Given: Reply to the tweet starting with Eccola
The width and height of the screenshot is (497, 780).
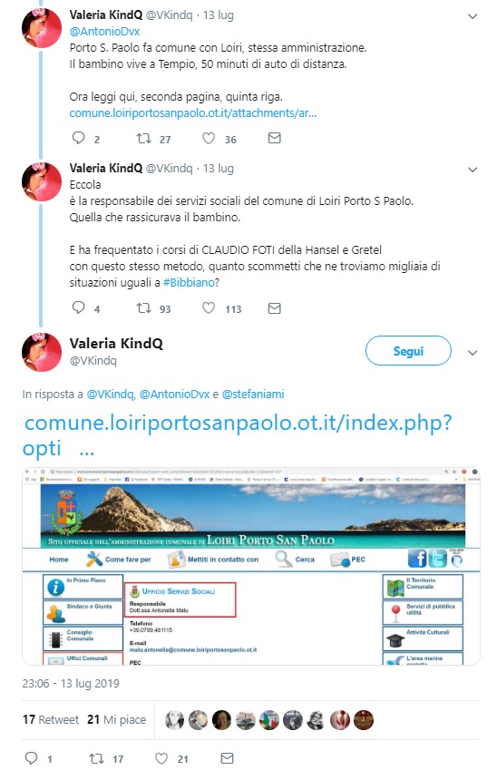Looking at the screenshot, I should pyautogui.click(x=79, y=307).
